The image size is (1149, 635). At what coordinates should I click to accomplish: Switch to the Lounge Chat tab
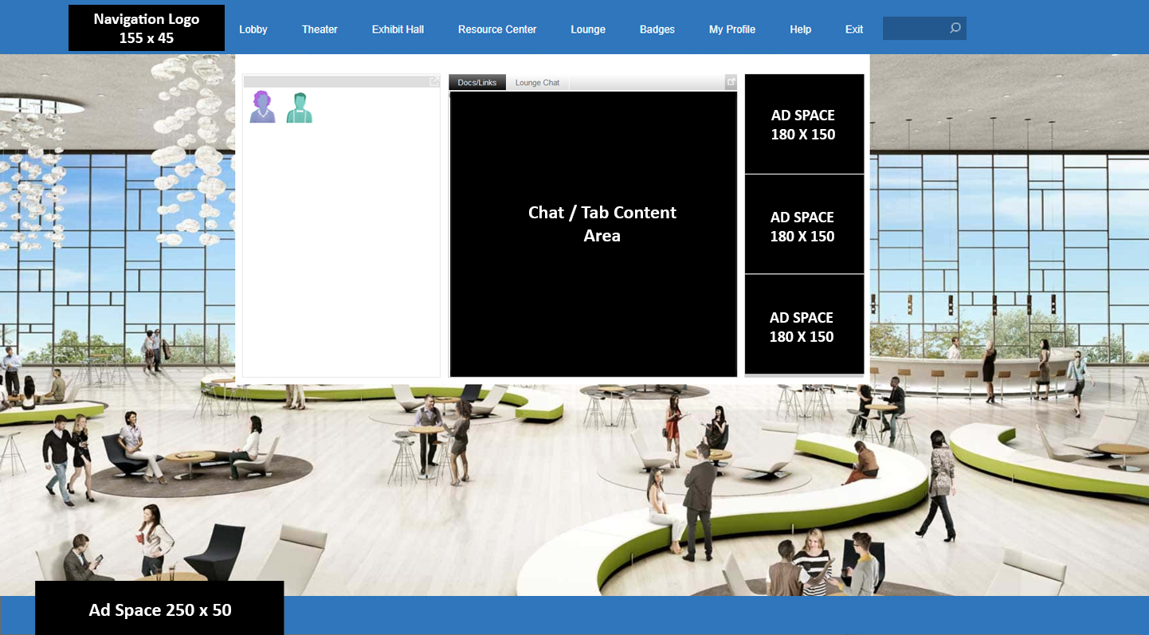(538, 82)
